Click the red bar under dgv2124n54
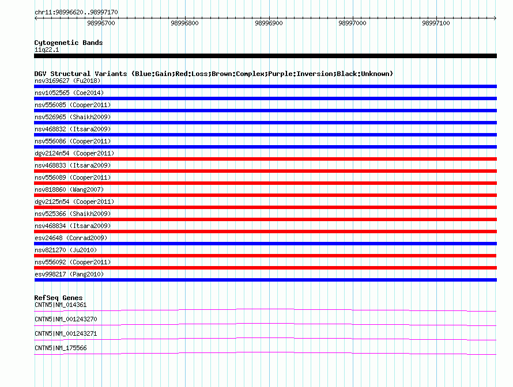 point(265,159)
